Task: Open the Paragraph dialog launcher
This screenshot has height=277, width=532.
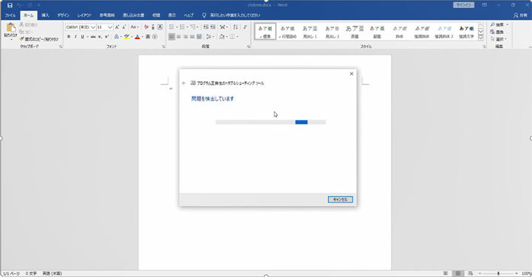Action: (248, 47)
